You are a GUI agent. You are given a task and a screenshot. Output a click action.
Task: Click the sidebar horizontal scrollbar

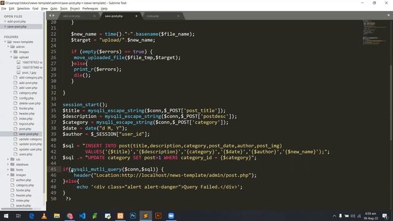pyautogui.click(x=17, y=209)
